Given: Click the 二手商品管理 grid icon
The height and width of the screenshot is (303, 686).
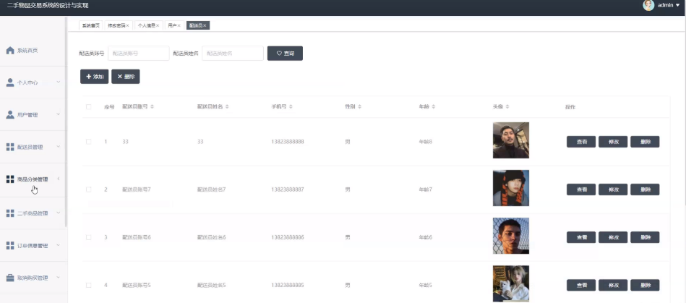Looking at the screenshot, I should tap(10, 213).
